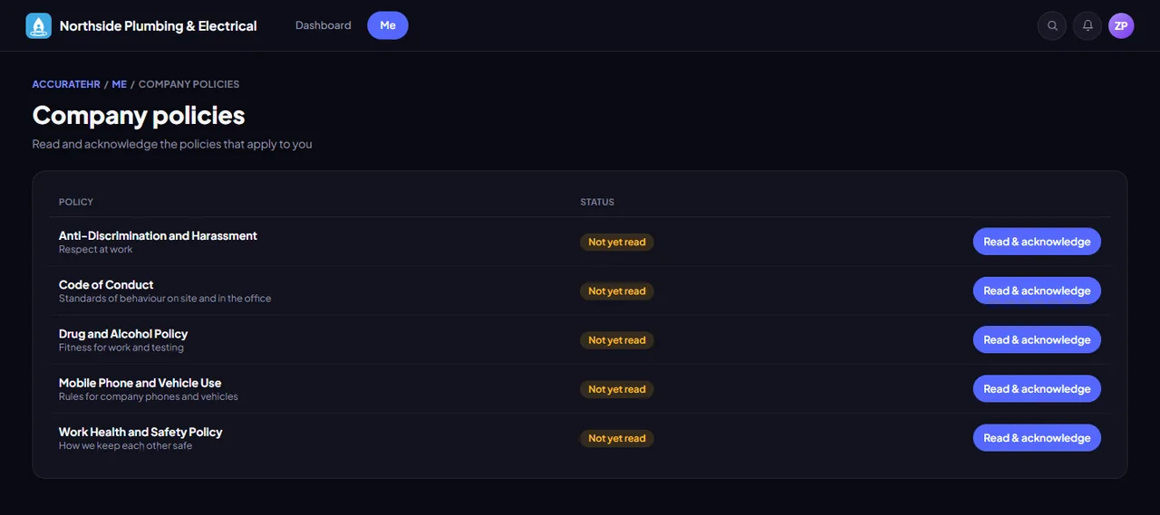Click the ME breadcrumb link
This screenshot has height=515, width=1160.
119,84
